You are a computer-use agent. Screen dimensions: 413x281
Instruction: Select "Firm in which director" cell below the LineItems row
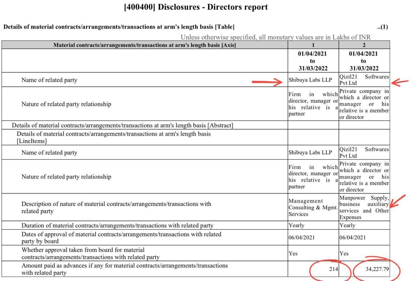point(313,177)
